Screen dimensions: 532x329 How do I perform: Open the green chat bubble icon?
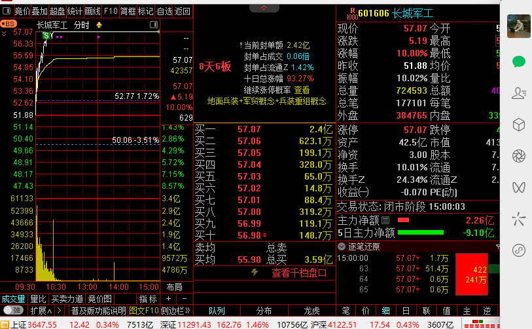519,62
